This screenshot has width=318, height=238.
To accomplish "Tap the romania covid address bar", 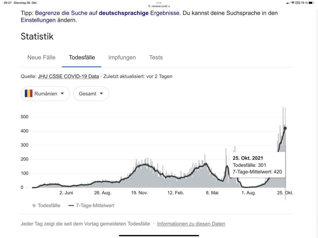I will [x=159, y=6].
